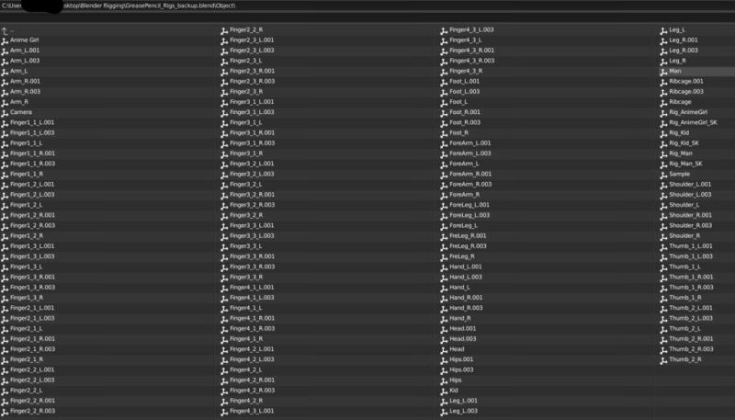This screenshot has width=735, height=420.
Task: Select Ribcage.001 object
Action: (x=685, y=82)
